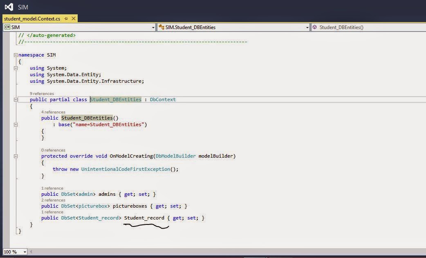Collapse the OnModelCreating method block

[x=16, y=156]
